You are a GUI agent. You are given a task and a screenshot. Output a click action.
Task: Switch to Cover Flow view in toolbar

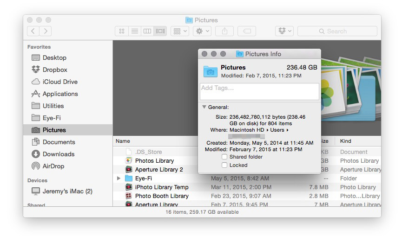click(160, 31)
